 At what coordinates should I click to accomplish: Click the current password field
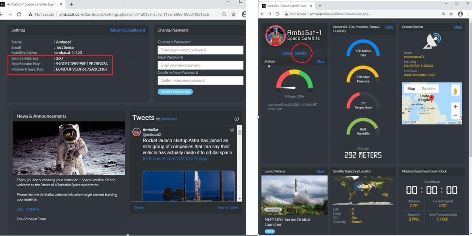tap(200, 50)
